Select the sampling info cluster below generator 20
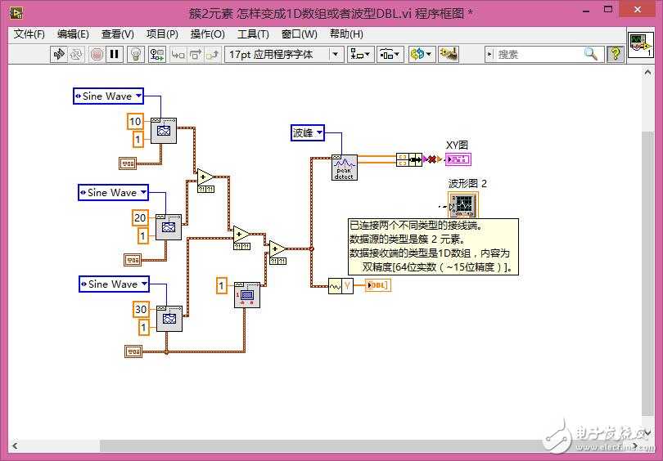This screenshot has height=461, width=663. 133,260
